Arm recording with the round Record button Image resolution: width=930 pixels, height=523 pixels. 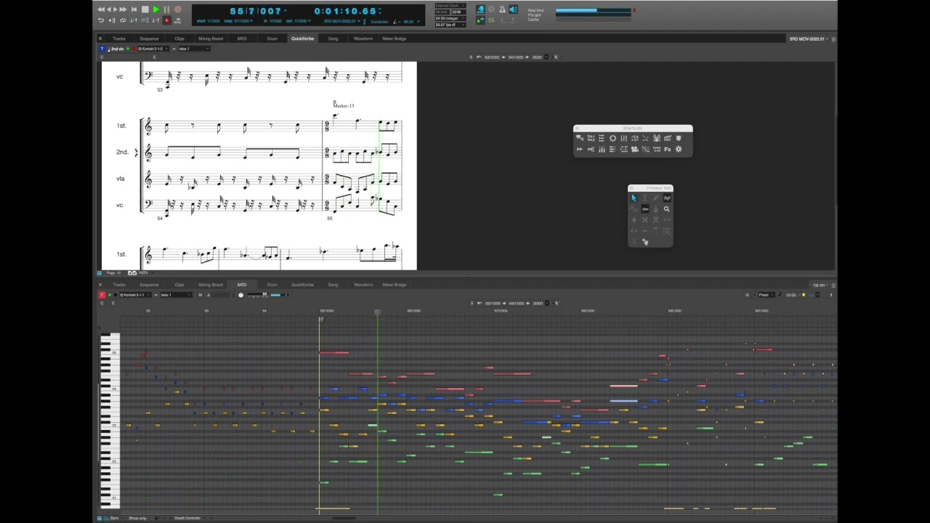pos(177,9)
